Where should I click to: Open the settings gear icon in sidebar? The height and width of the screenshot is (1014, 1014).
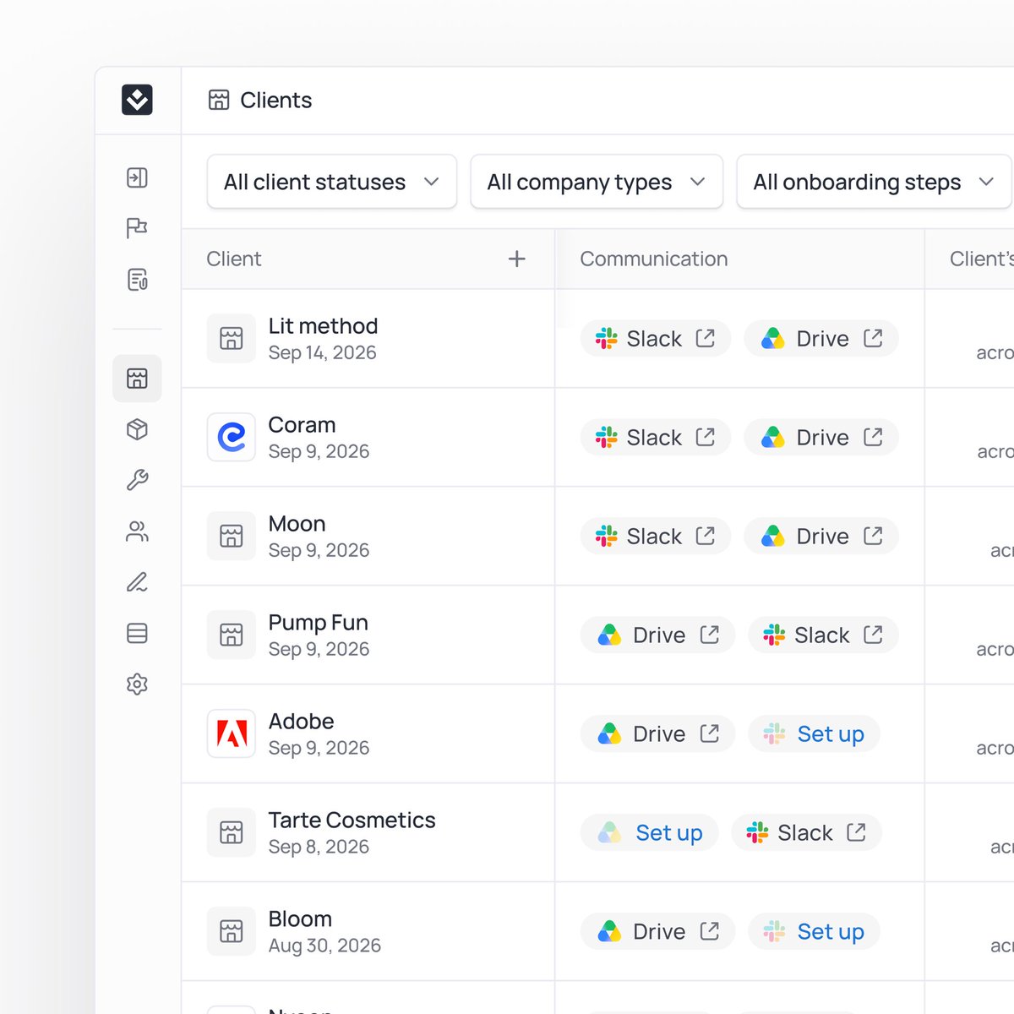[x=137, y=684]
